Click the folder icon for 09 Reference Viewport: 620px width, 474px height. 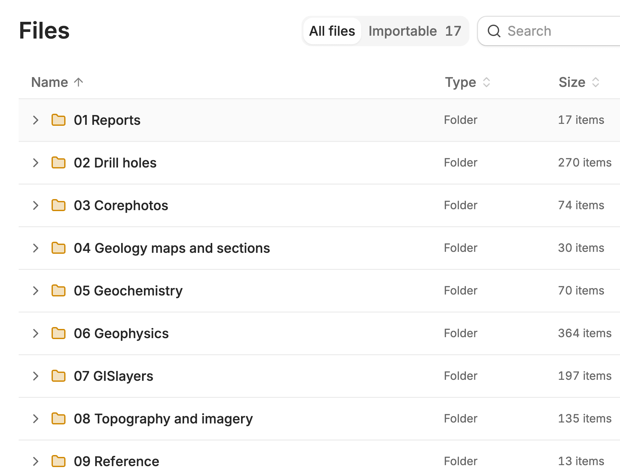click(59, 461)
